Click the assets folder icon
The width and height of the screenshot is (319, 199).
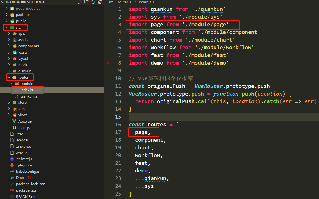pos(15,40)
